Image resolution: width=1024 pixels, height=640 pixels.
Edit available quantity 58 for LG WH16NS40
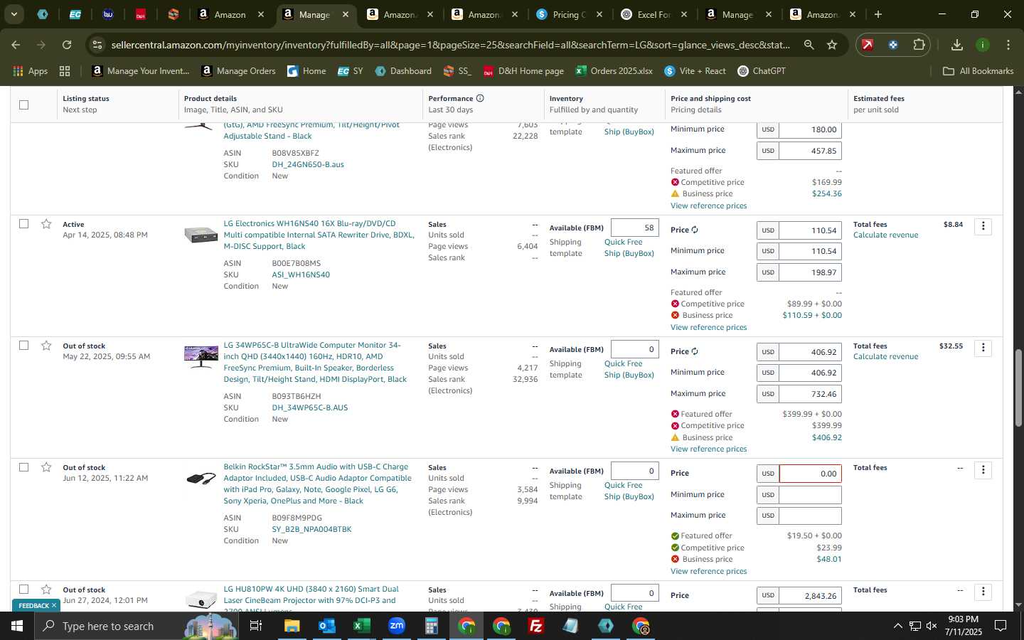tap(634, 228)
